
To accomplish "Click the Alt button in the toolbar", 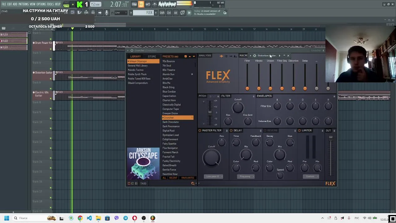I will [x=175, y=13].
